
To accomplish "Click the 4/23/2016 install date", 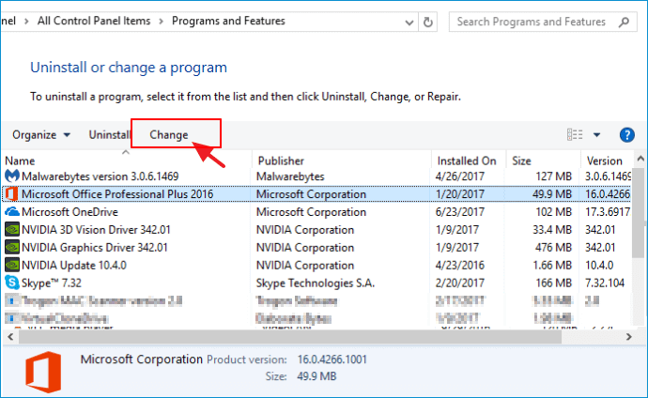I will (x=459, y=265).
